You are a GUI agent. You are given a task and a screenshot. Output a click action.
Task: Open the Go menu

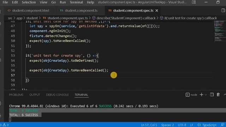(x=53, y=2)
